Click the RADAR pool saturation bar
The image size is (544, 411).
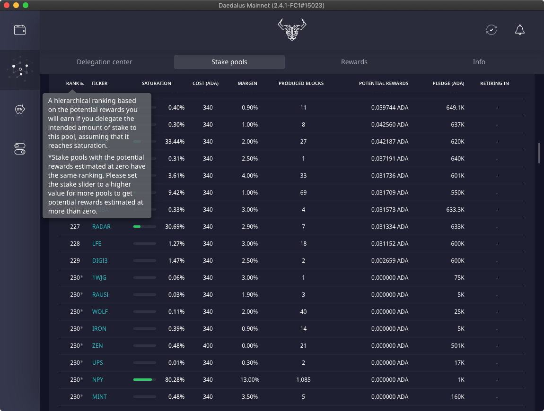145,227
